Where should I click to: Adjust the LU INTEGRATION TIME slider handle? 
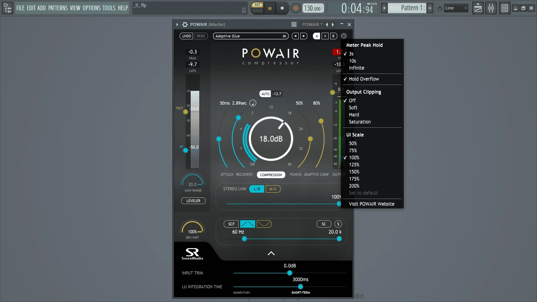click(x=301, y=287)
